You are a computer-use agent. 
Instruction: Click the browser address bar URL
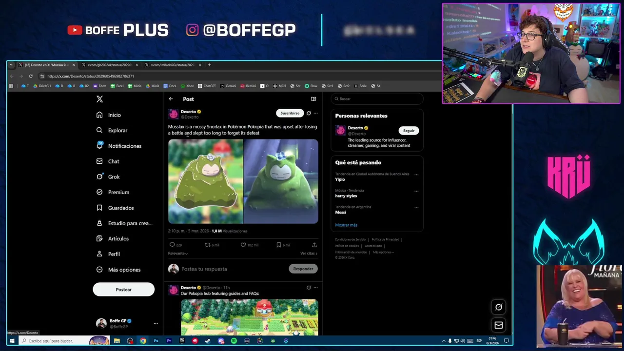click(x=91, y=76)
